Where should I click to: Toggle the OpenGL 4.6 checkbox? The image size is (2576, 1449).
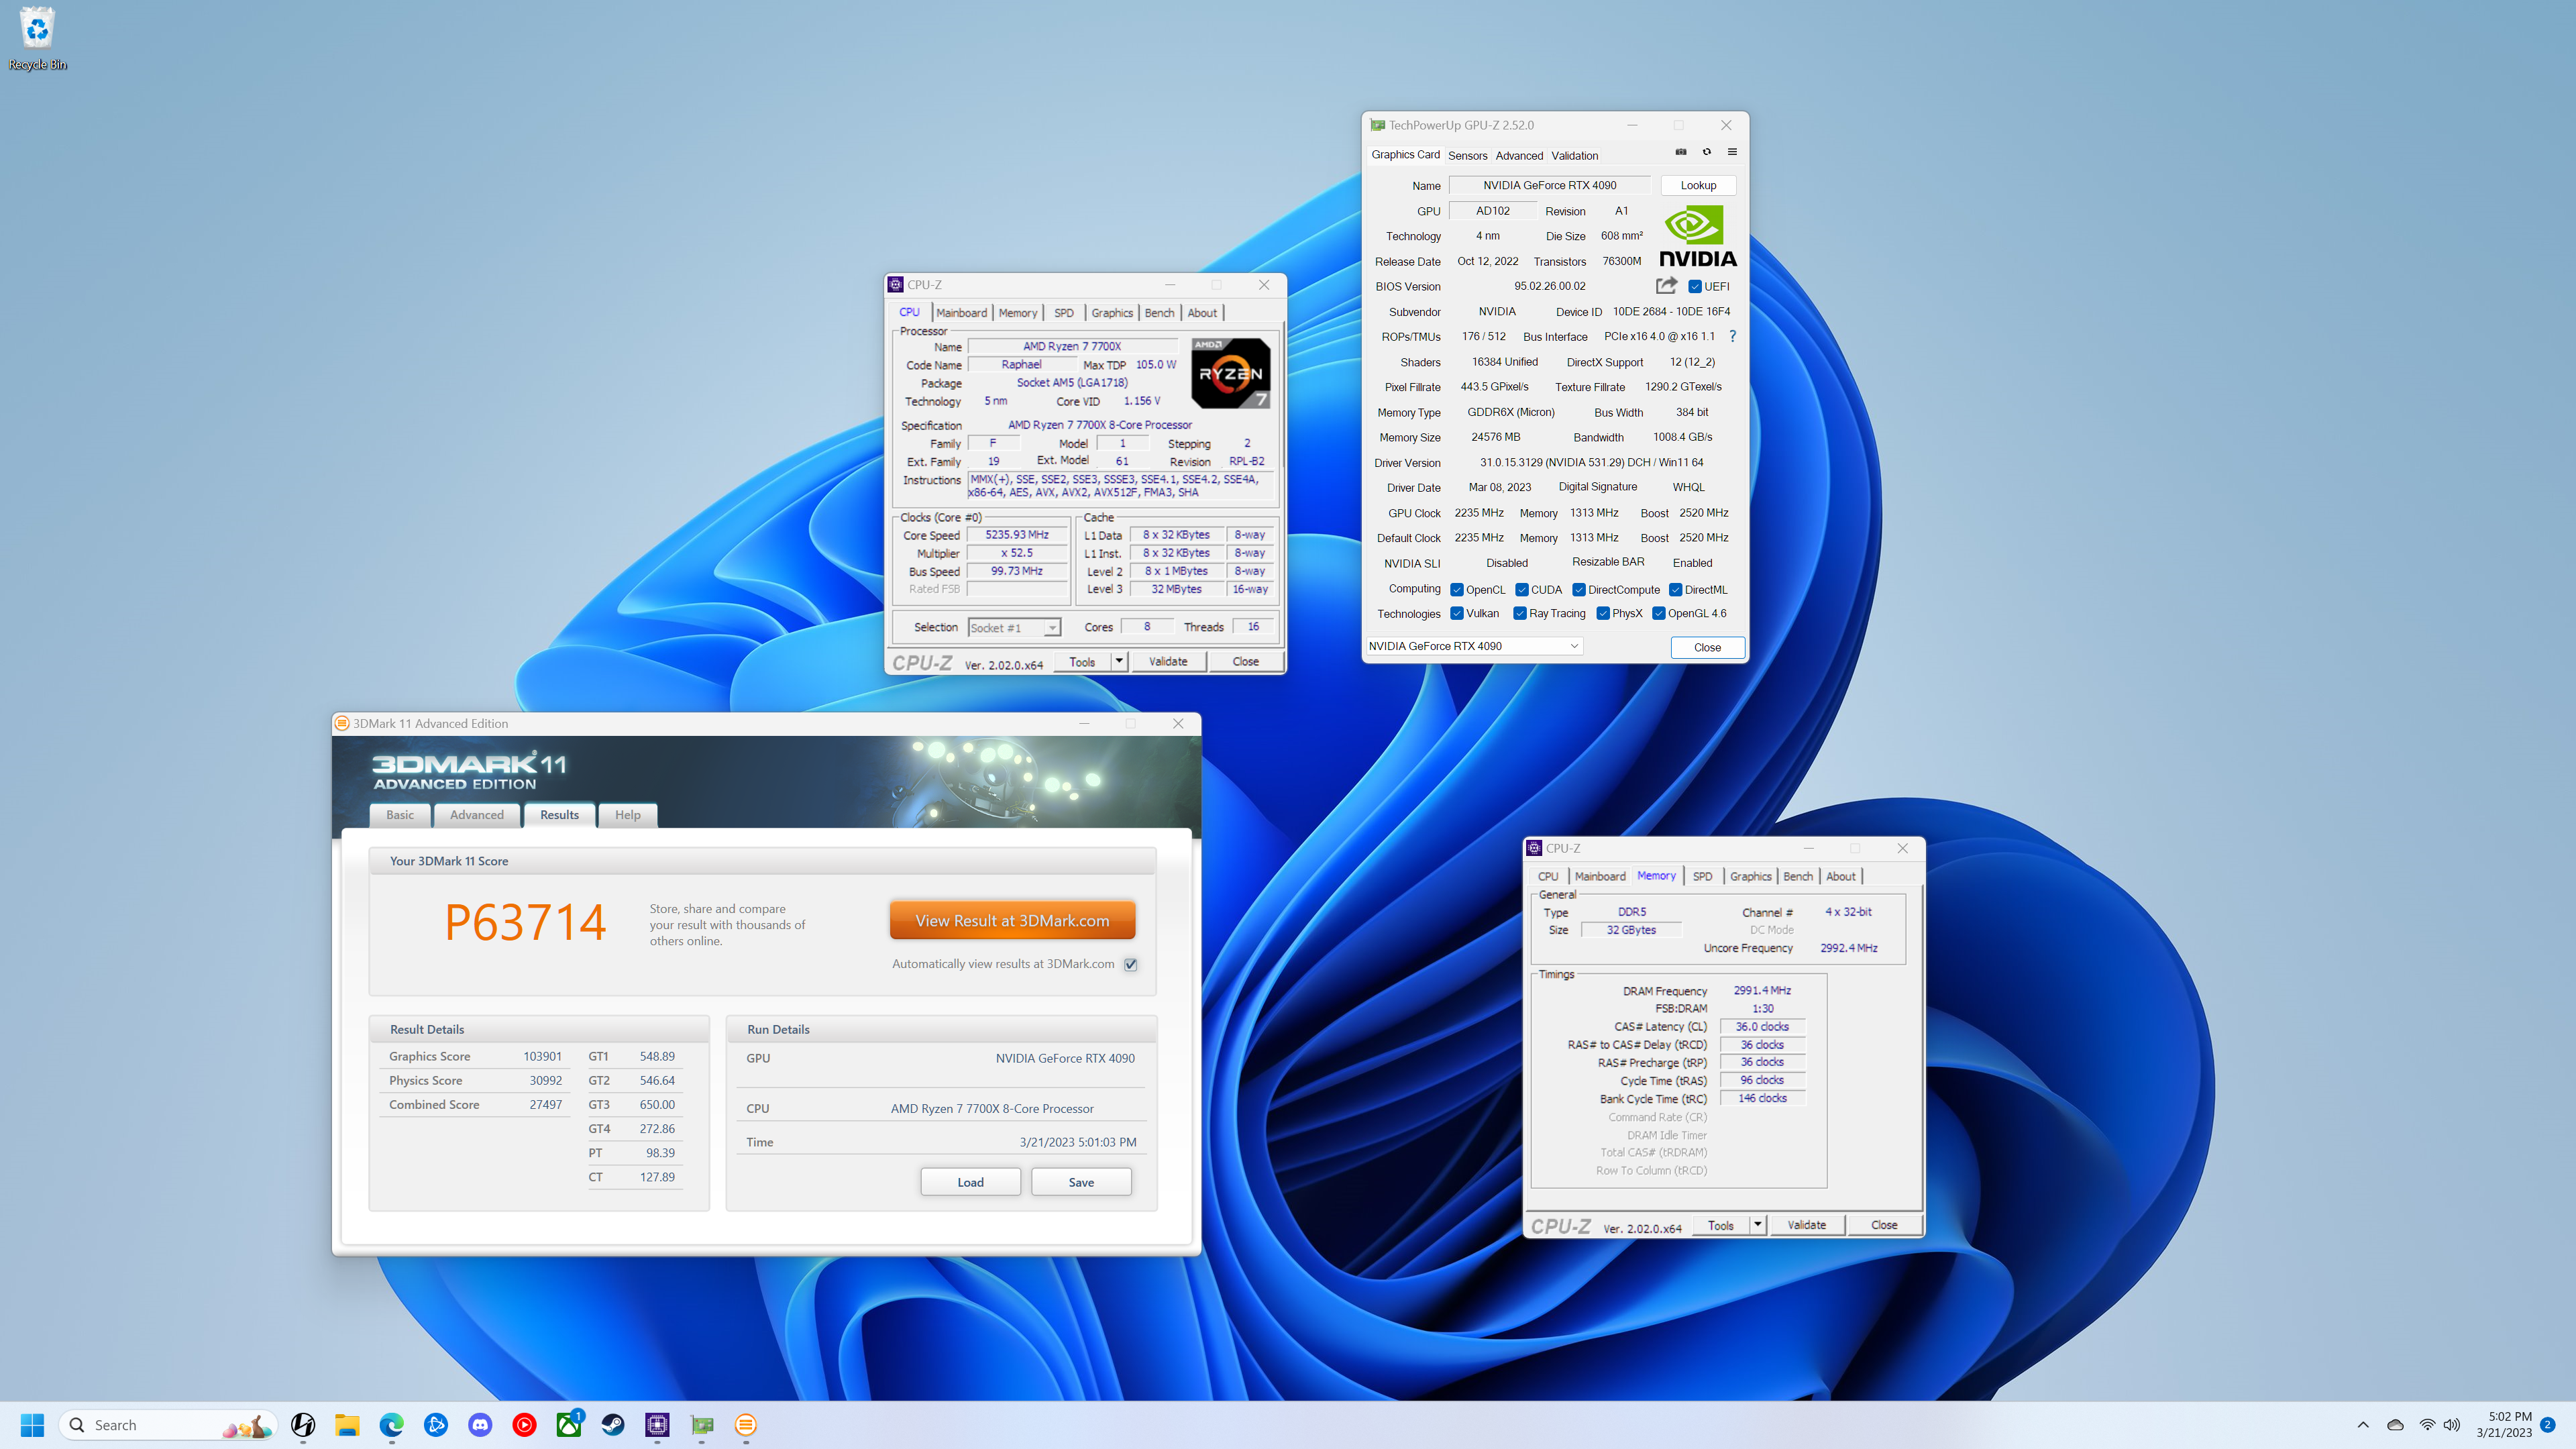point(1659,613)
